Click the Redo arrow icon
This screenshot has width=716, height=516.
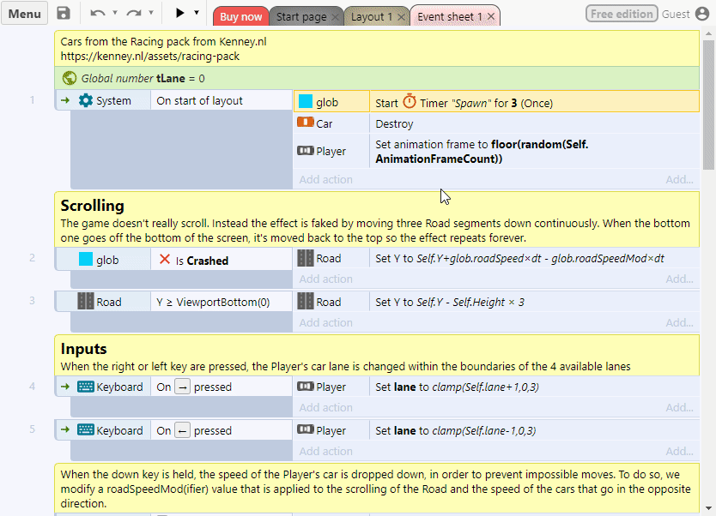(x=134, y=13)
